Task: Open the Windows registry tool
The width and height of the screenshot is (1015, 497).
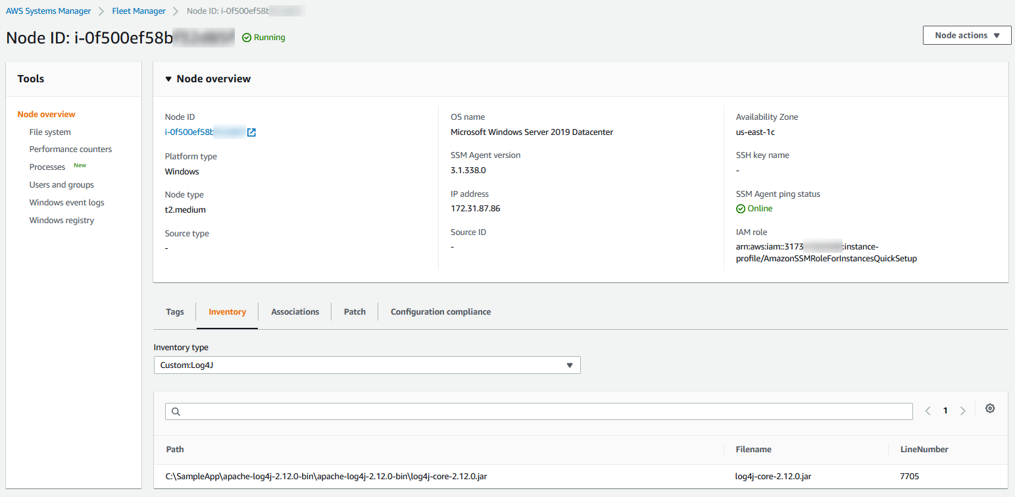Action: (x=61, y=220)
